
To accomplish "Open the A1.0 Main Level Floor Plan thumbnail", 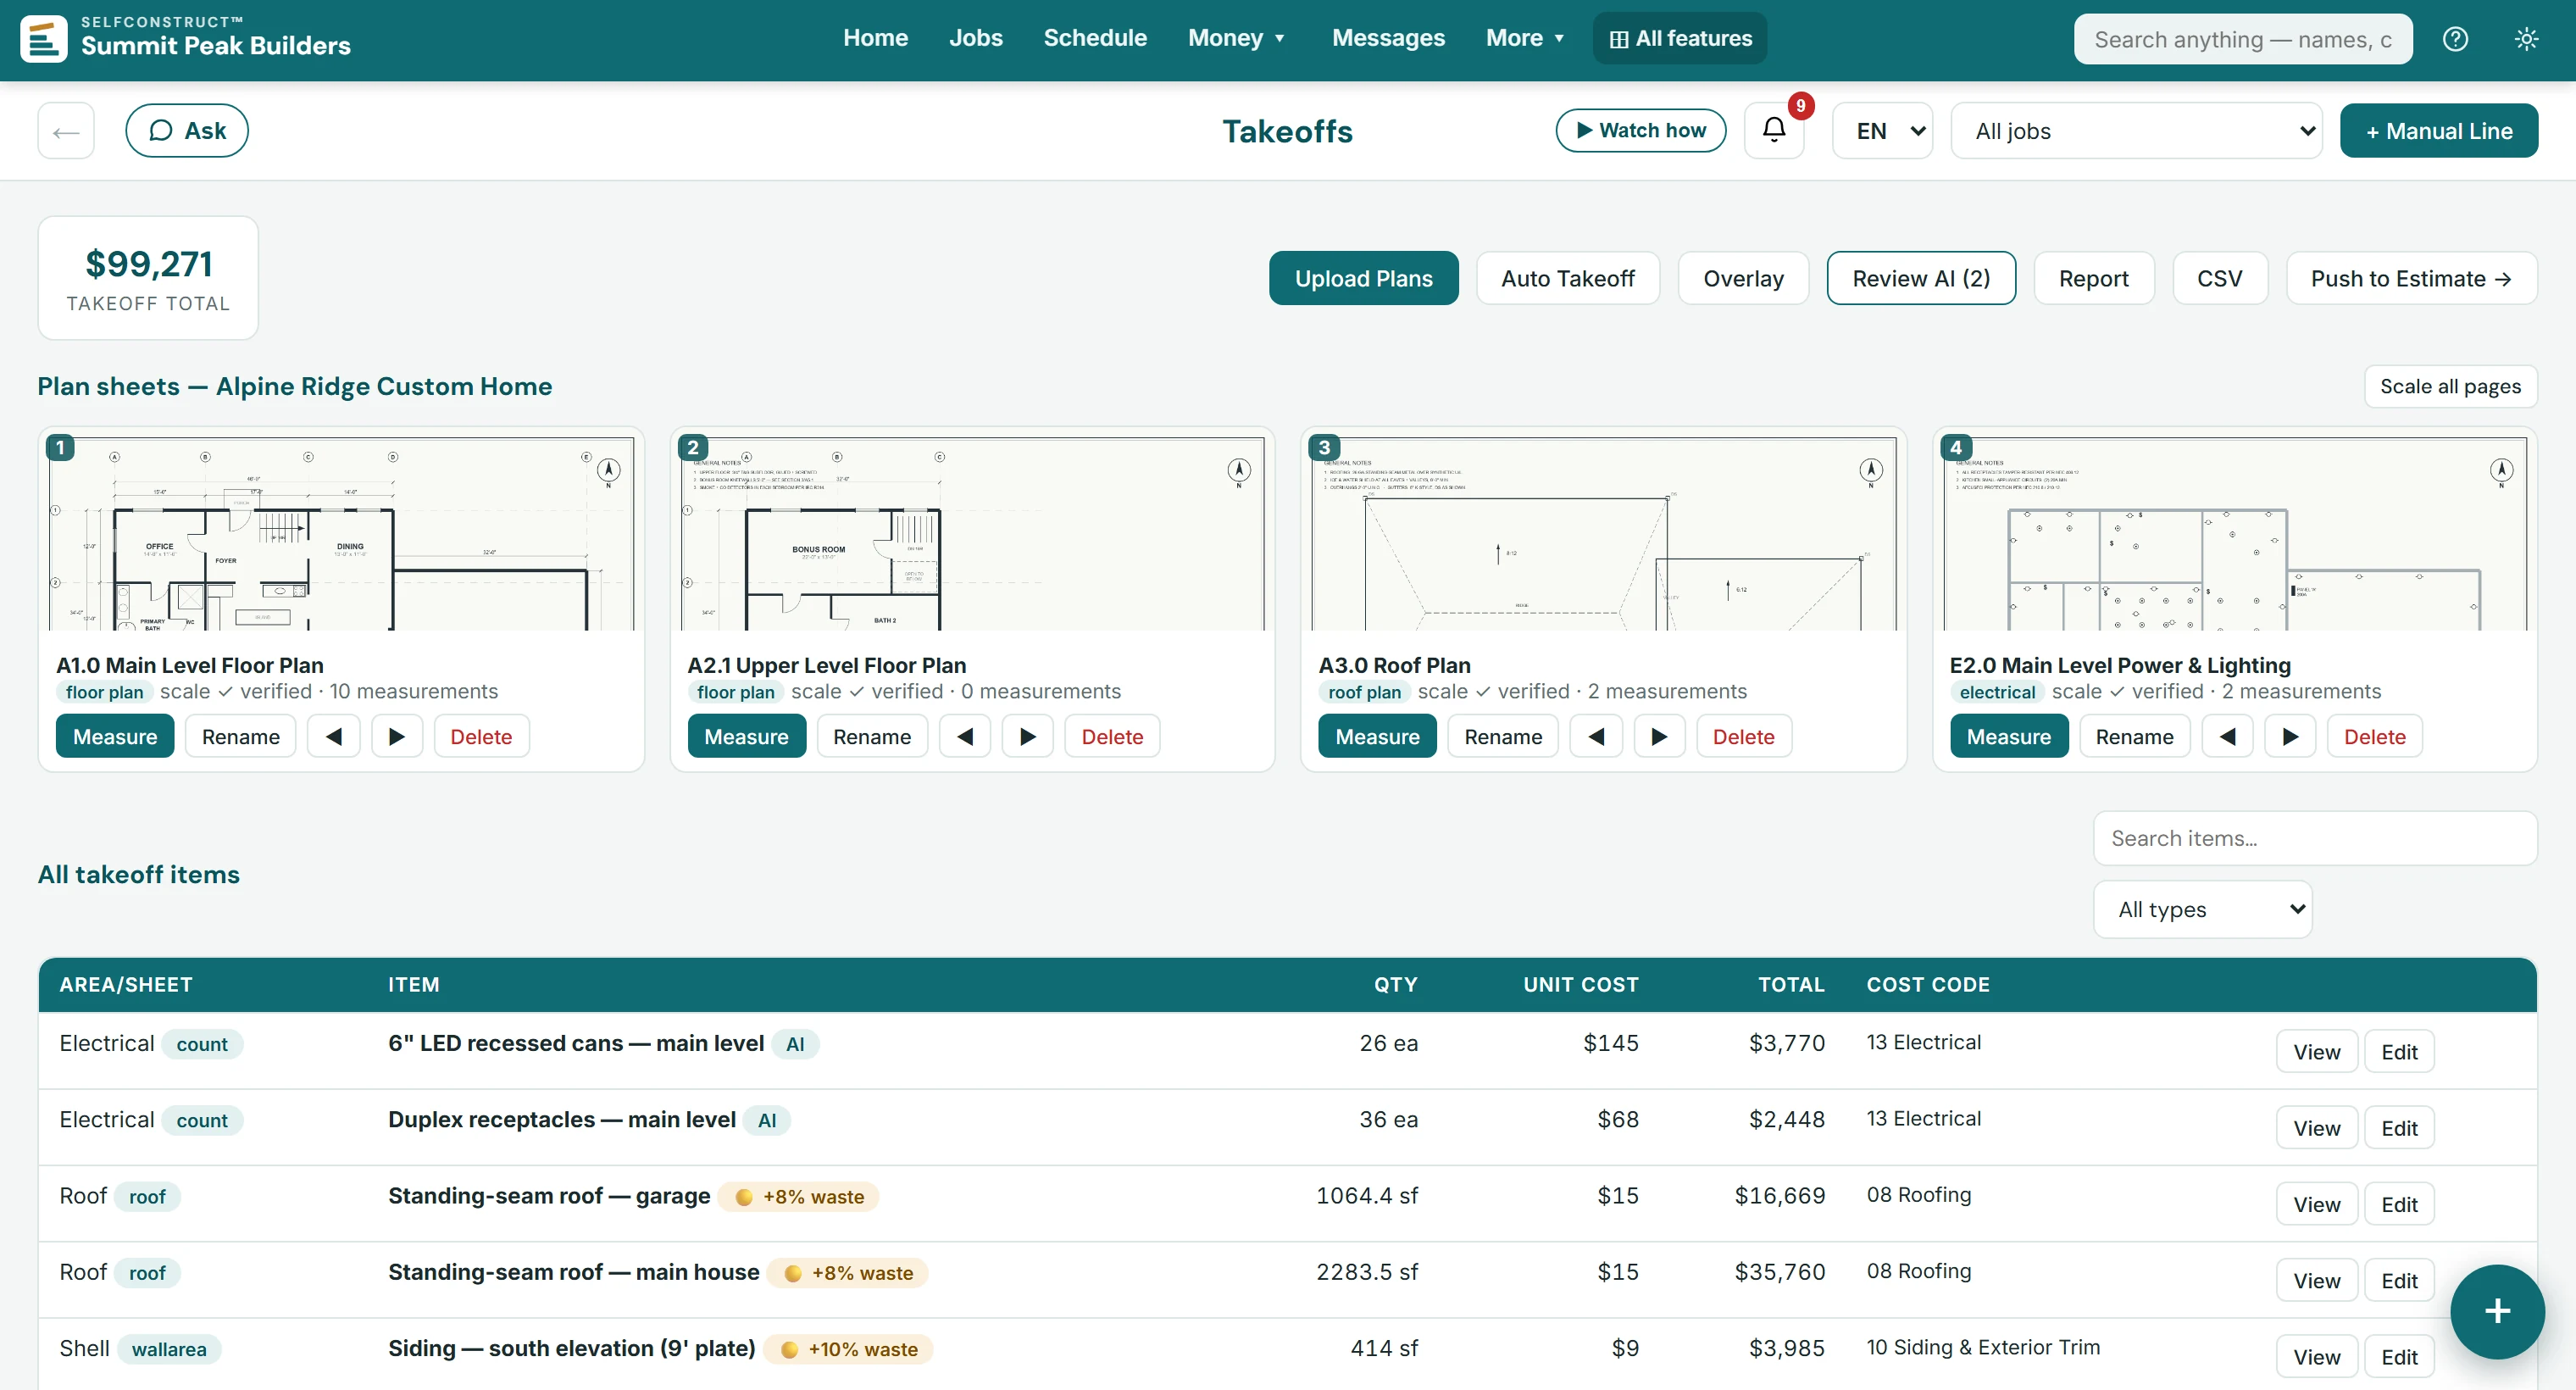I will (341, 534).
